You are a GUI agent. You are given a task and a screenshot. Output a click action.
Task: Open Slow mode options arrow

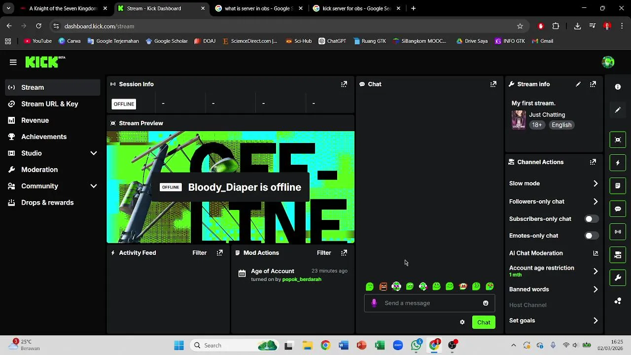pos(596,183)
